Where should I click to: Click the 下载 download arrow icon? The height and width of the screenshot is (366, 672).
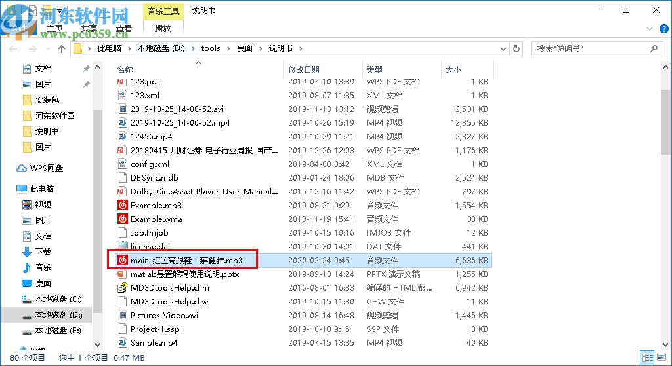[26, 252]
